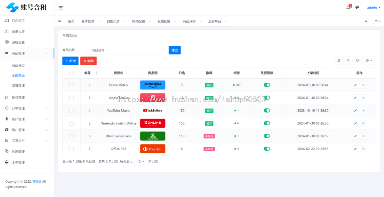Toggle display switch for Prime Video

pyautogui.click(x=267, y=85)
